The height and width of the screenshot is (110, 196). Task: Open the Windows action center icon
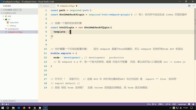point(192,108)
